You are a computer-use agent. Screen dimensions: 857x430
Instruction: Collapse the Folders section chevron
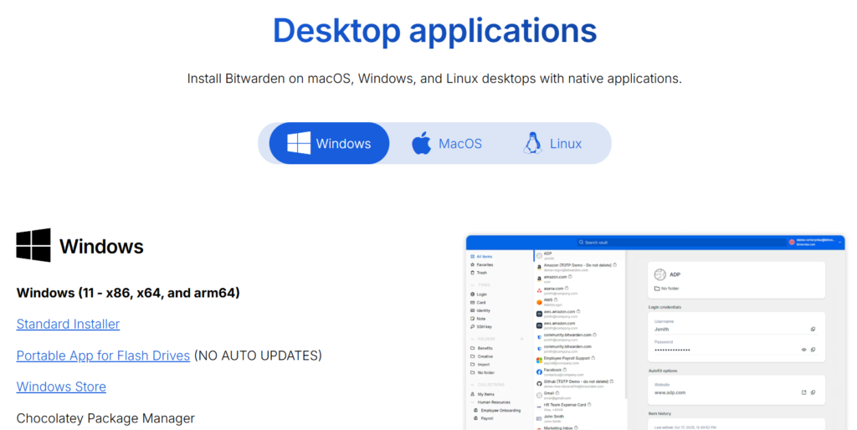pos(472,339)
